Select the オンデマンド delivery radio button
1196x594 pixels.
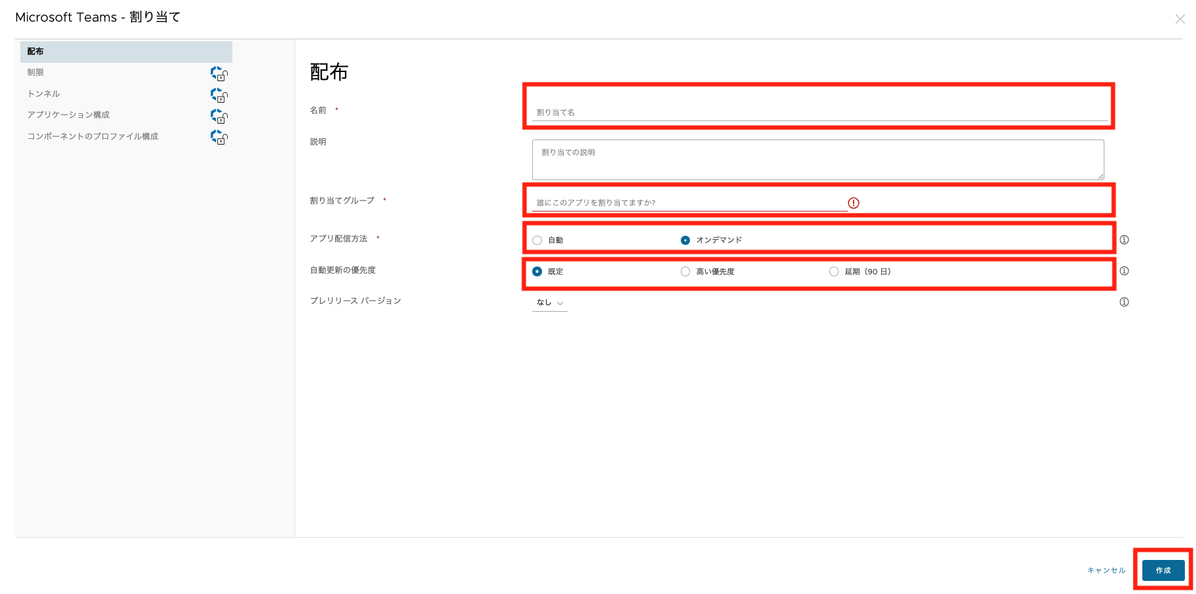coord(685,240)
